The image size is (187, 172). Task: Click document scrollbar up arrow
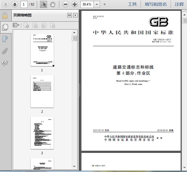coord(185,15)
